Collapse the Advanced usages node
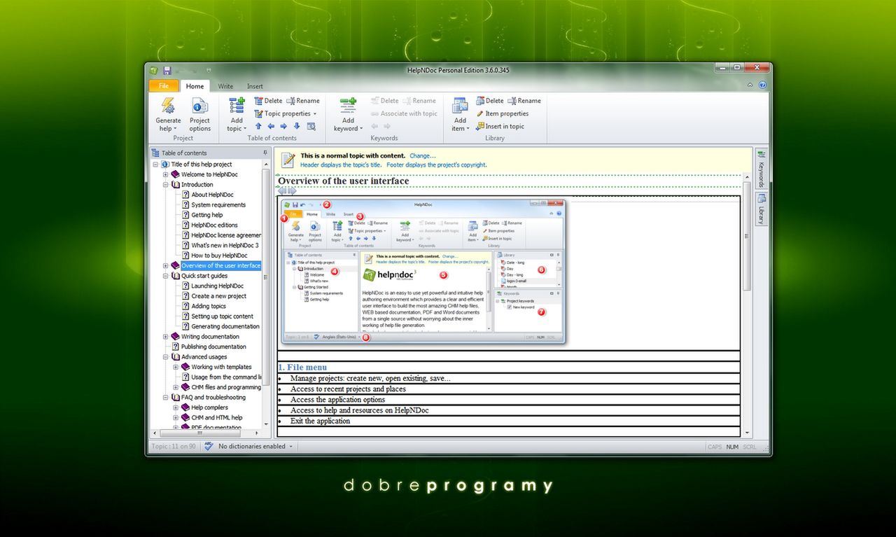The image size is (896, 537). pyautogui.click(x=166, y=357)
